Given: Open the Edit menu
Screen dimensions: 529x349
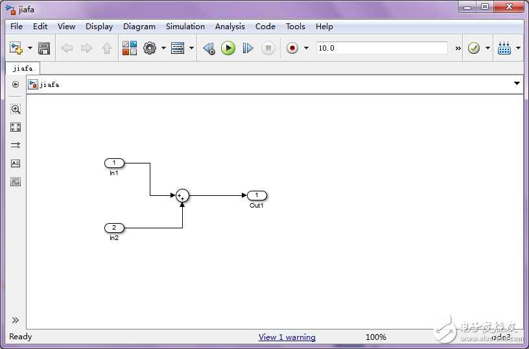Looking at the screenshot, I should [x=40, y=27].
